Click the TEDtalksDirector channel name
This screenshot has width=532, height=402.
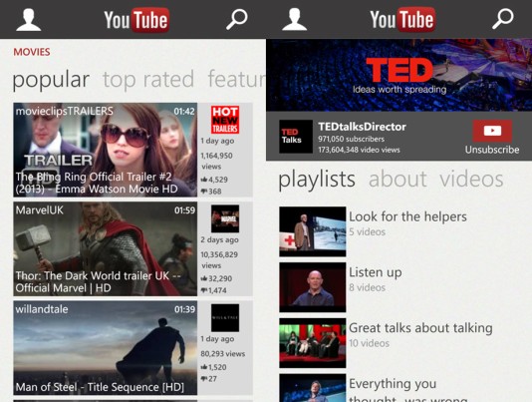pos(362,127)
